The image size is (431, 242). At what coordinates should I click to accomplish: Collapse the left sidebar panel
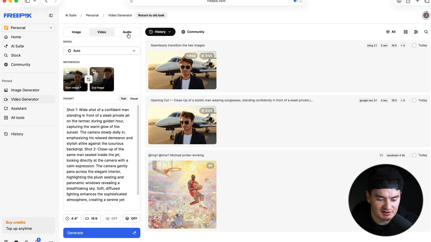click(51, 15)
